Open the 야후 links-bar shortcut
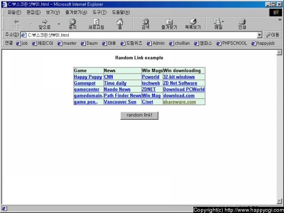The height and width of the screenshot is (213, 284). pos(109,43)
